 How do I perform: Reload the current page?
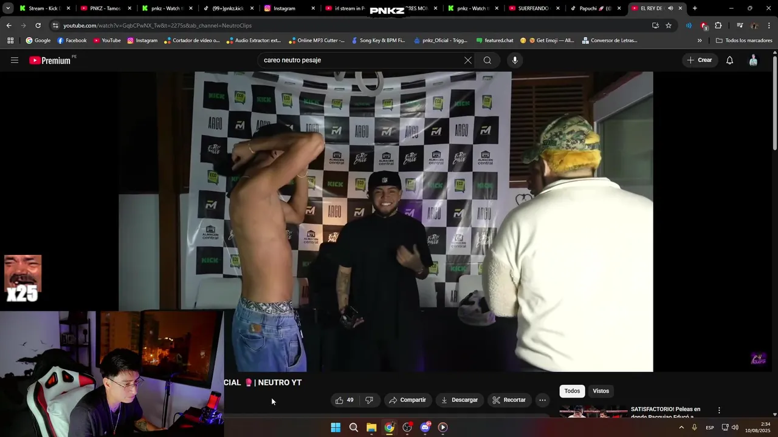pos(38,25)
